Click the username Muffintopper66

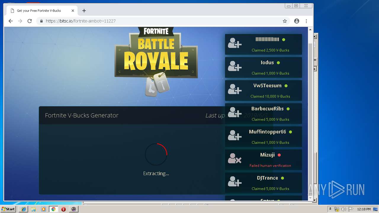[x=267, y=132]
